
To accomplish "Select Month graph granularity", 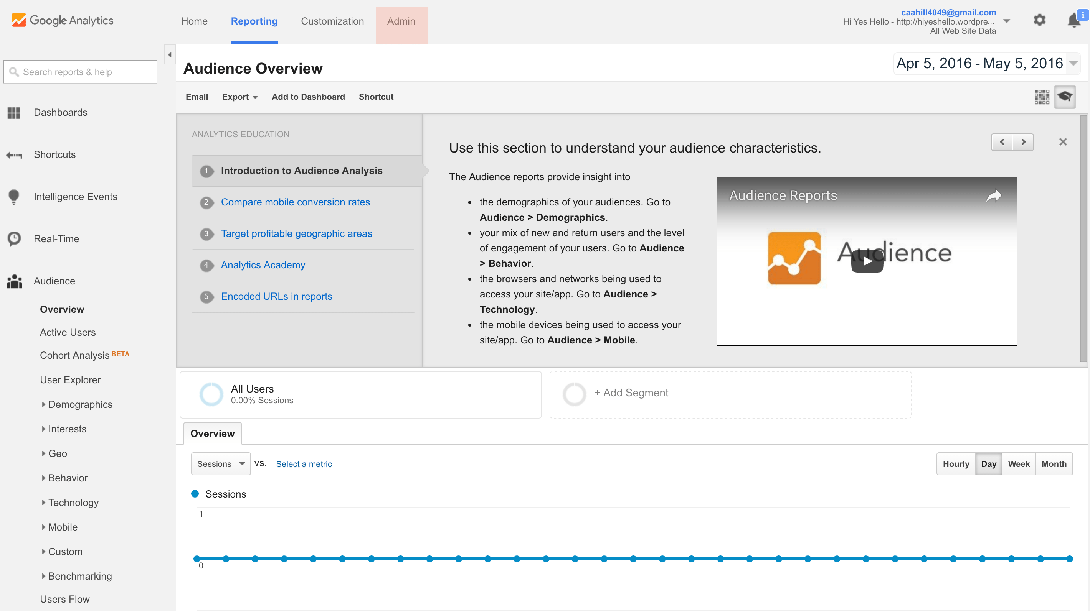I will tap(1054, 464).
